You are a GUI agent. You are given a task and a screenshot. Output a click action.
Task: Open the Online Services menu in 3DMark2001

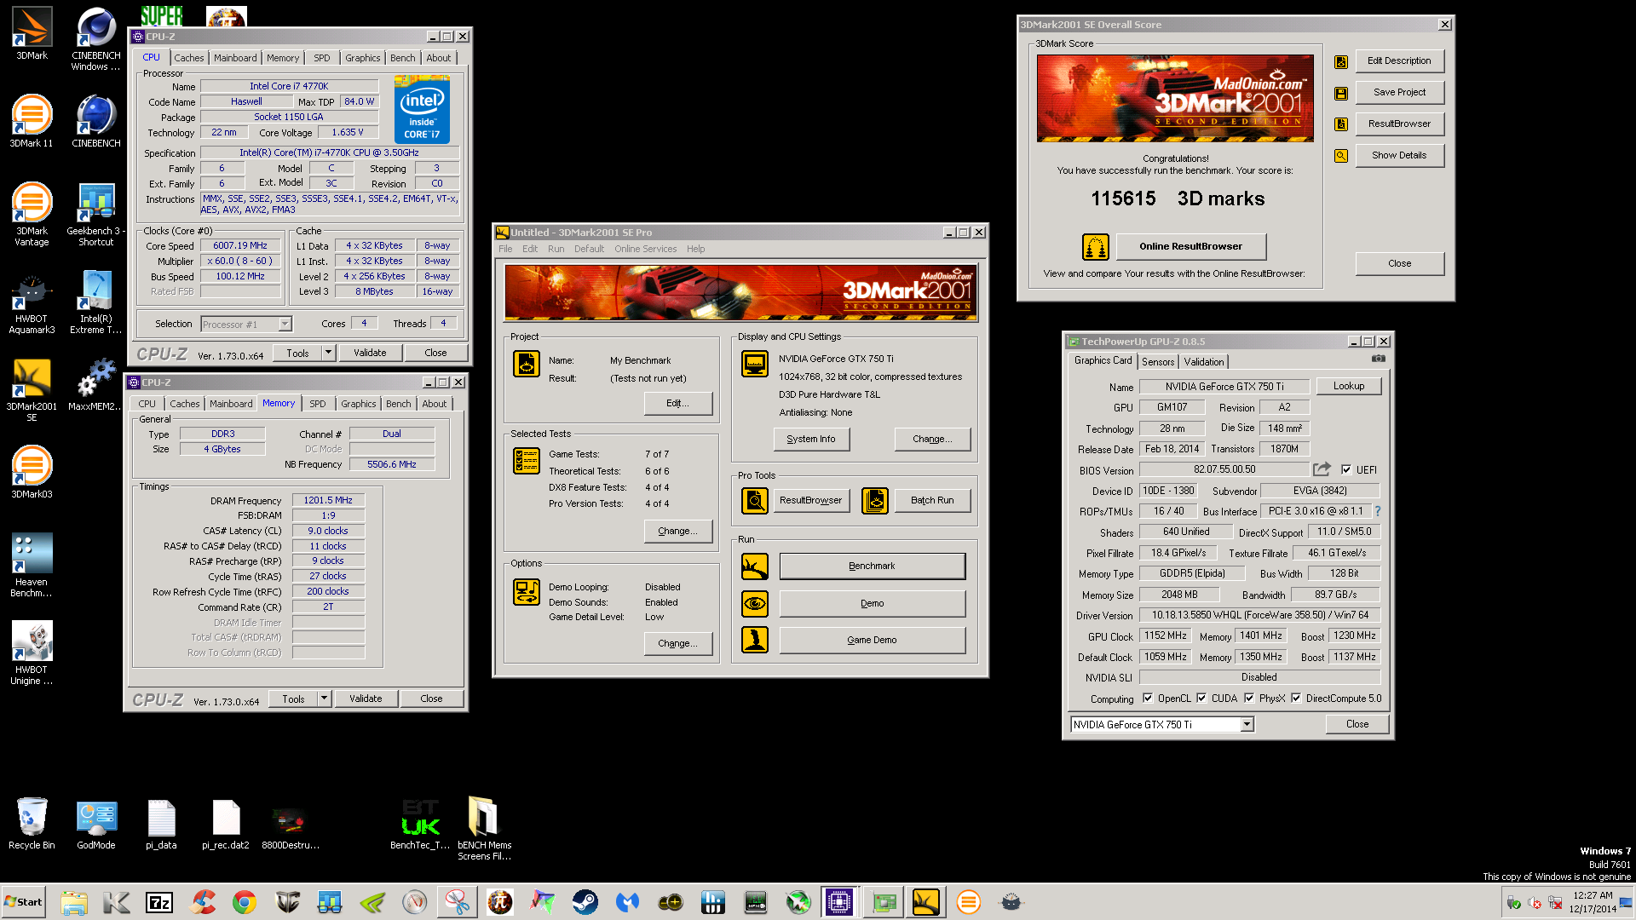[646, 250]
